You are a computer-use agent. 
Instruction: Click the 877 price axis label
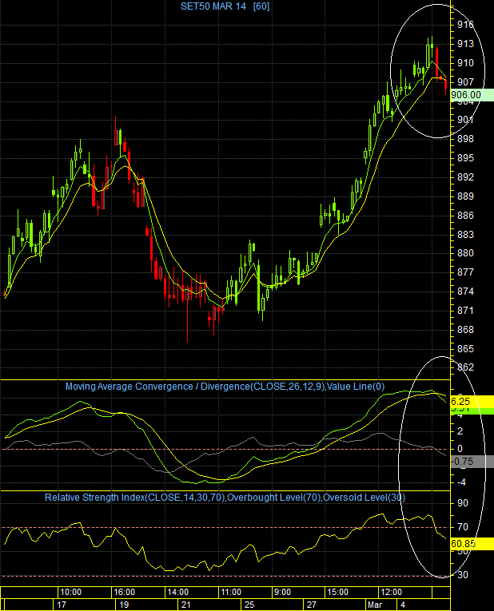465,272
